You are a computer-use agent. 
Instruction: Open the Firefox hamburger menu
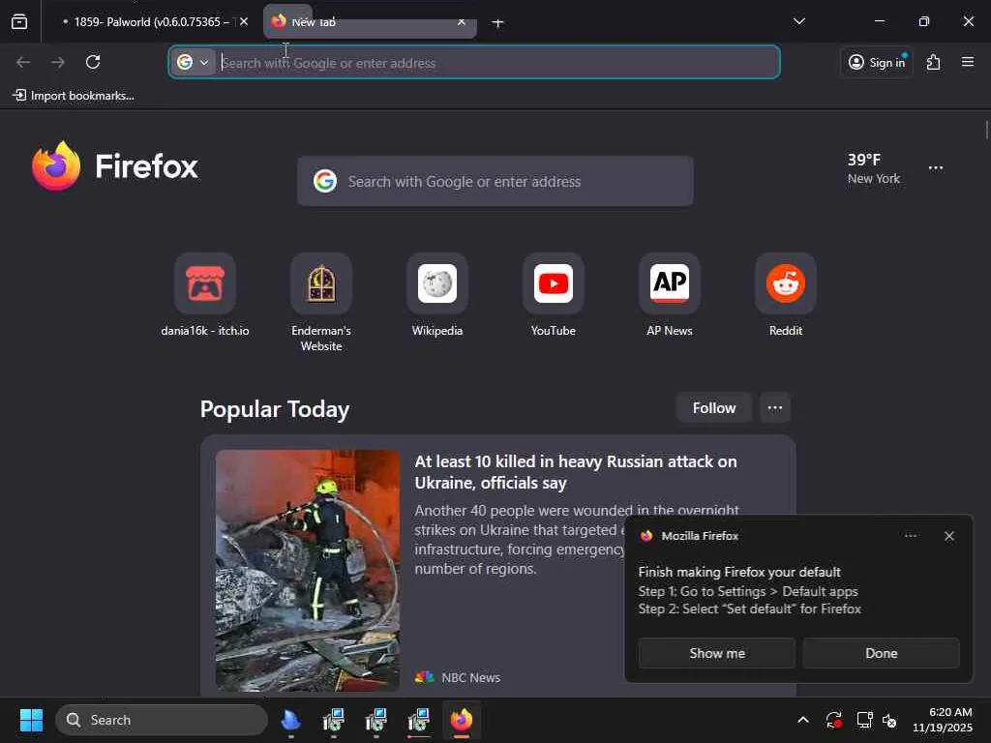tap(968, 62)
